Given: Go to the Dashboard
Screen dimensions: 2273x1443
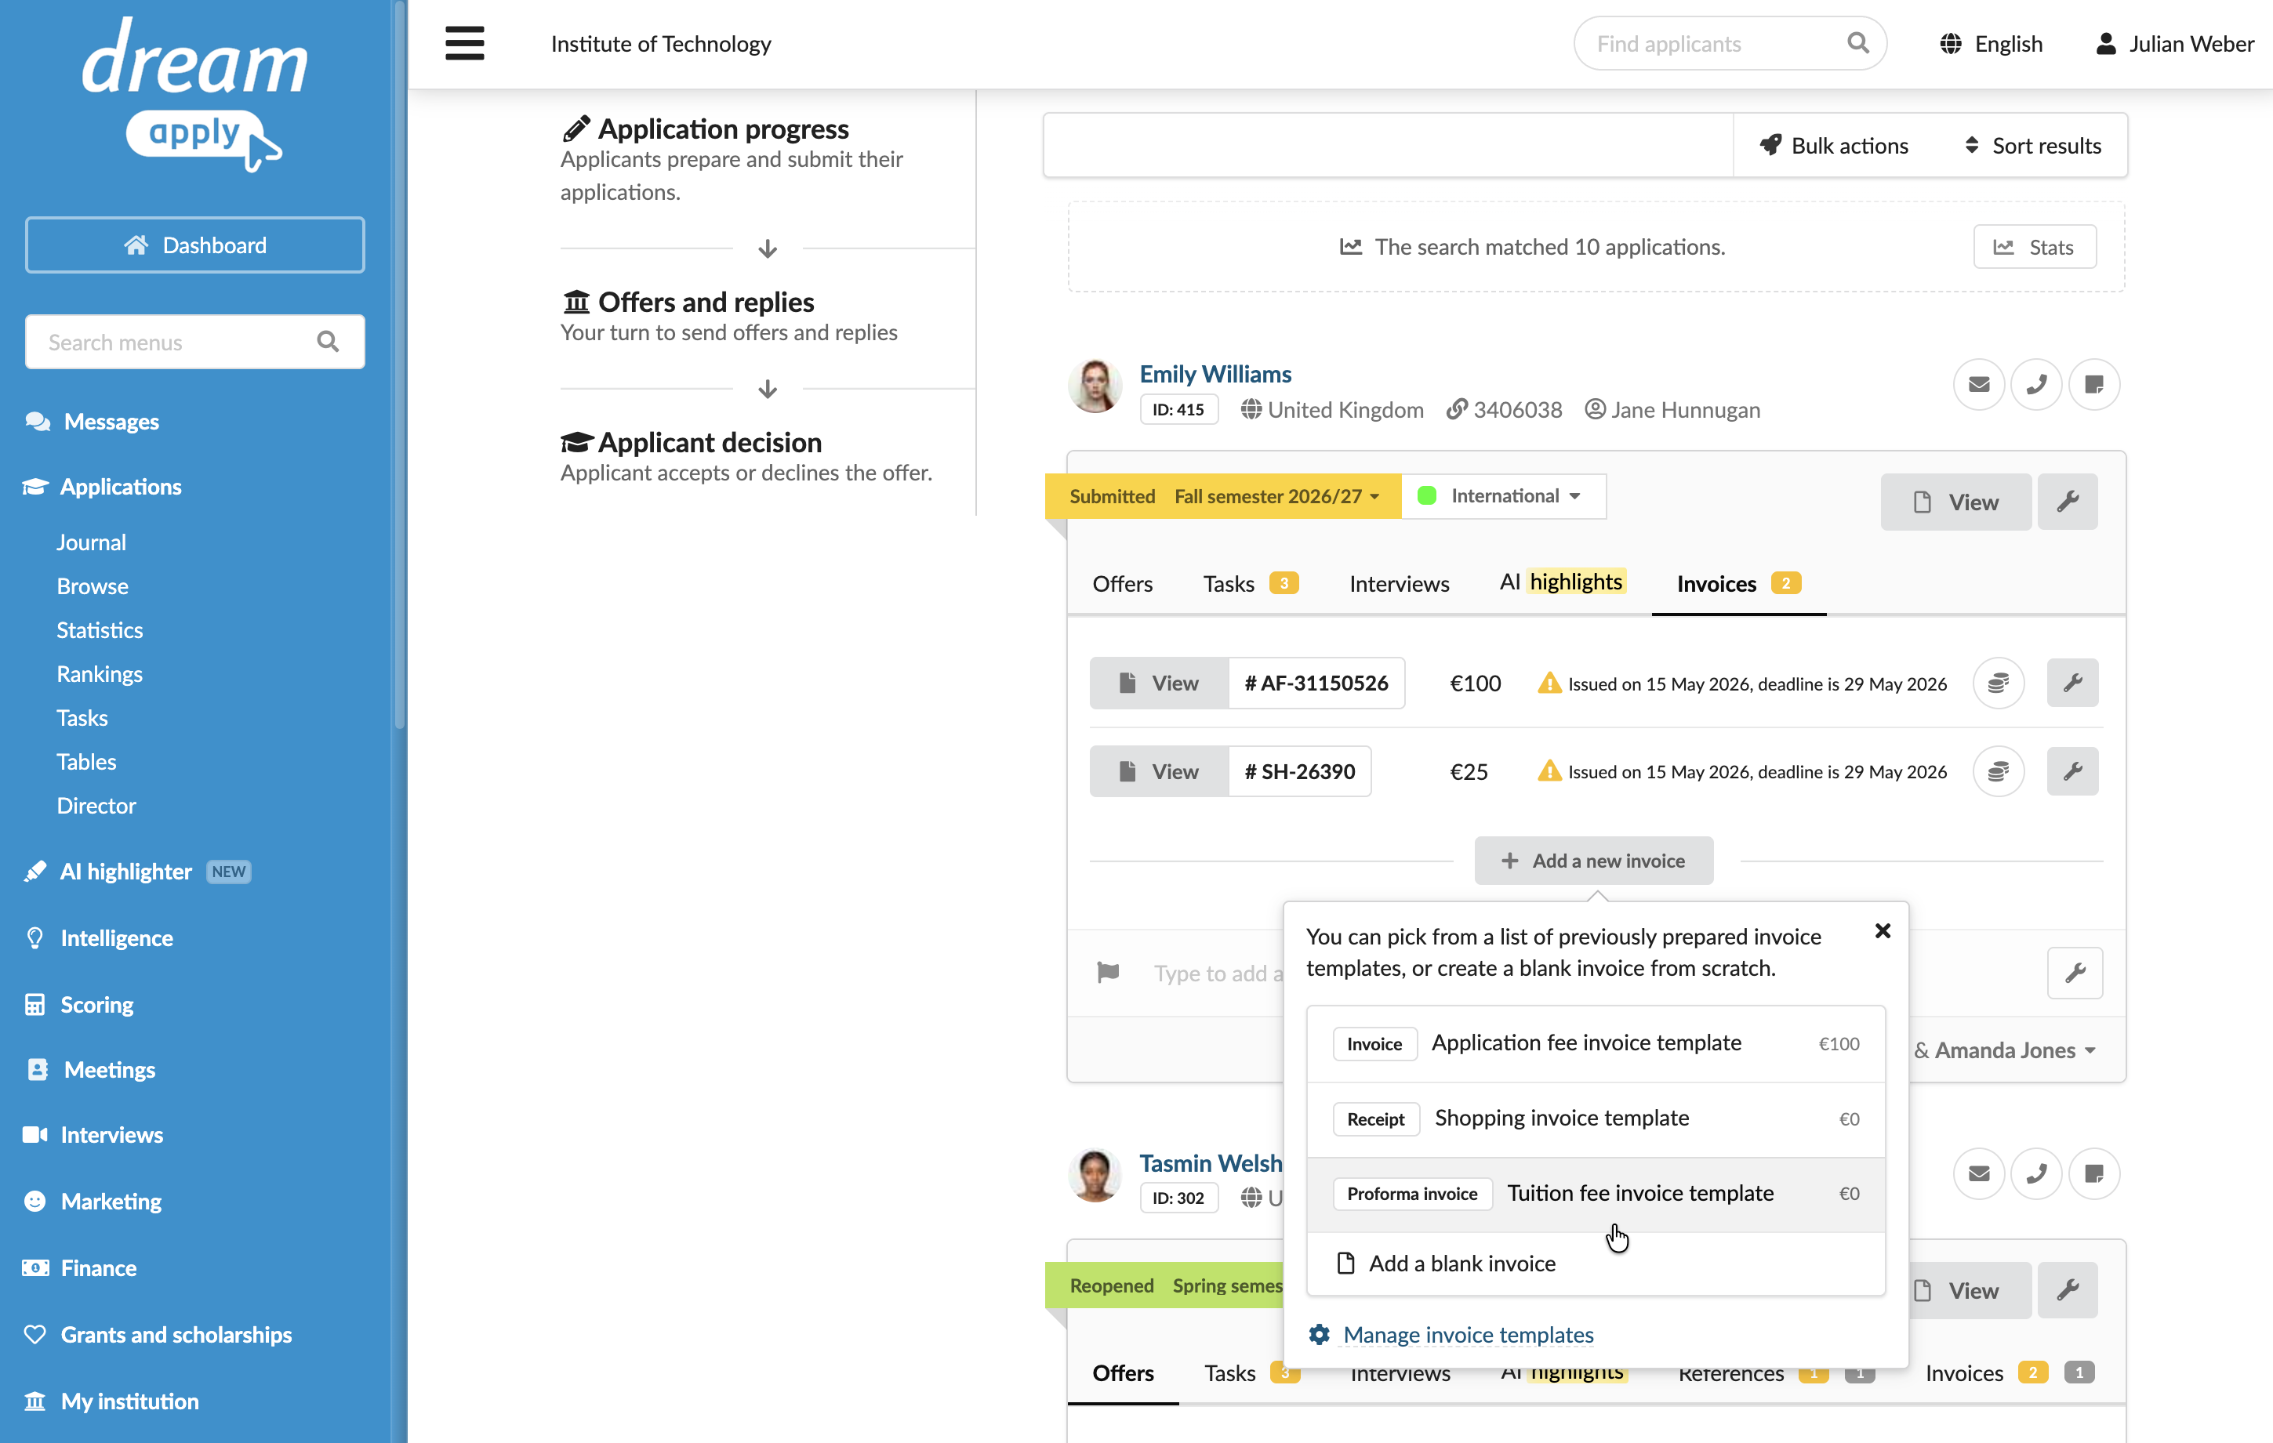Looking at the screenshot, I should coord(194,245).
